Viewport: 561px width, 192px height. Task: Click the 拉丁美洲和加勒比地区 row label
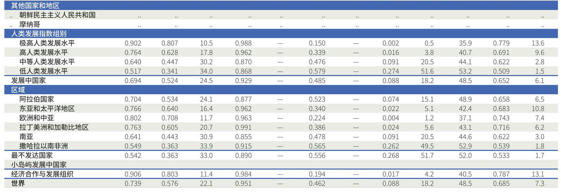coord(54,127)
